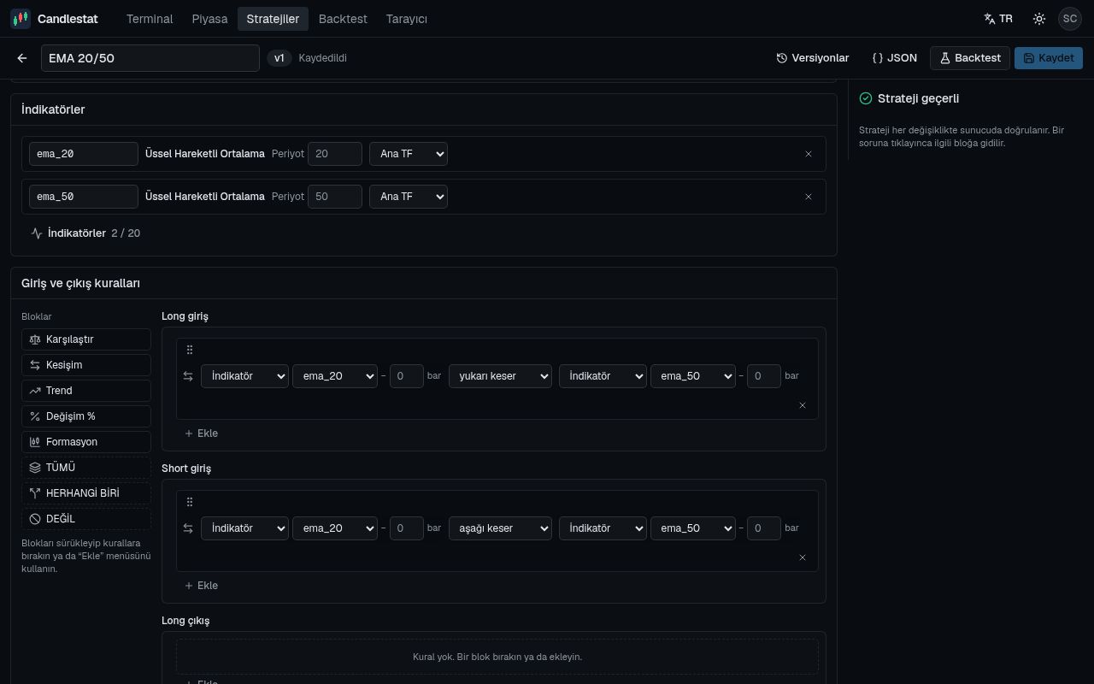Open the TR language switcher
Viewport: 1094px width, 684px height.
pyautogui.click(x=998, y=19)
